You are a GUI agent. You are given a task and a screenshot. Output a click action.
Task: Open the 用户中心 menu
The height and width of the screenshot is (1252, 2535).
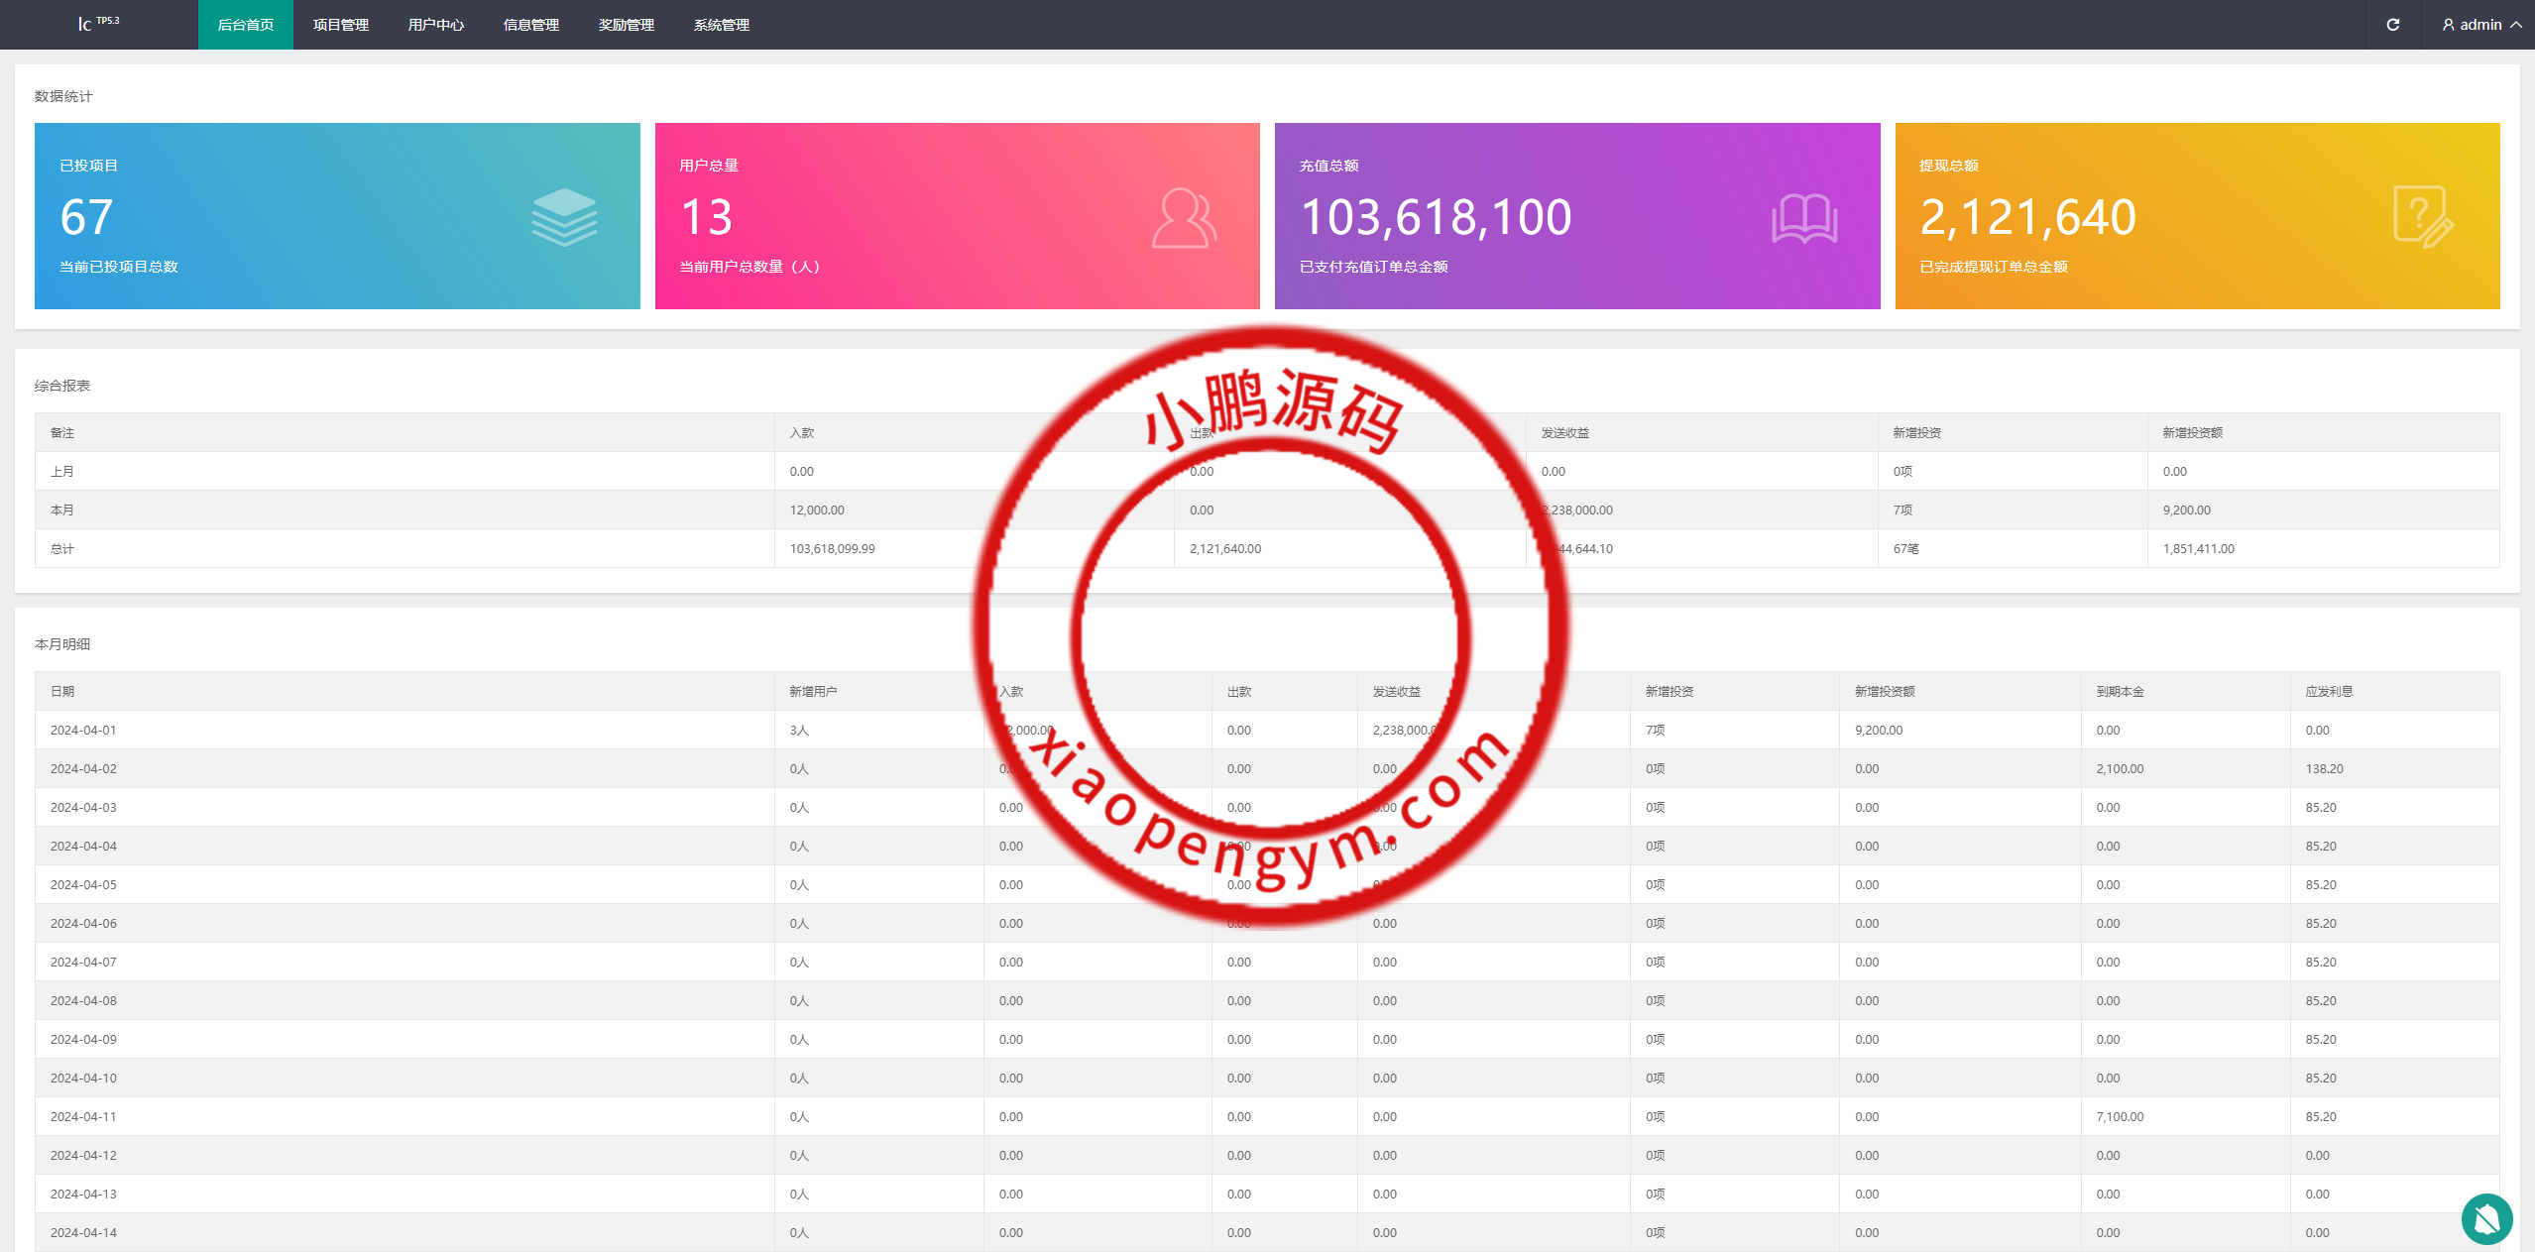tap(436, 25)
